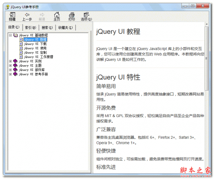The image size is (214, 179).
Task: Open the 搜索 (Search) tab
Action: point(47,28)
